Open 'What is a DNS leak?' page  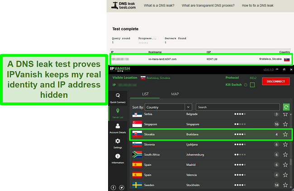click(159, 5)
